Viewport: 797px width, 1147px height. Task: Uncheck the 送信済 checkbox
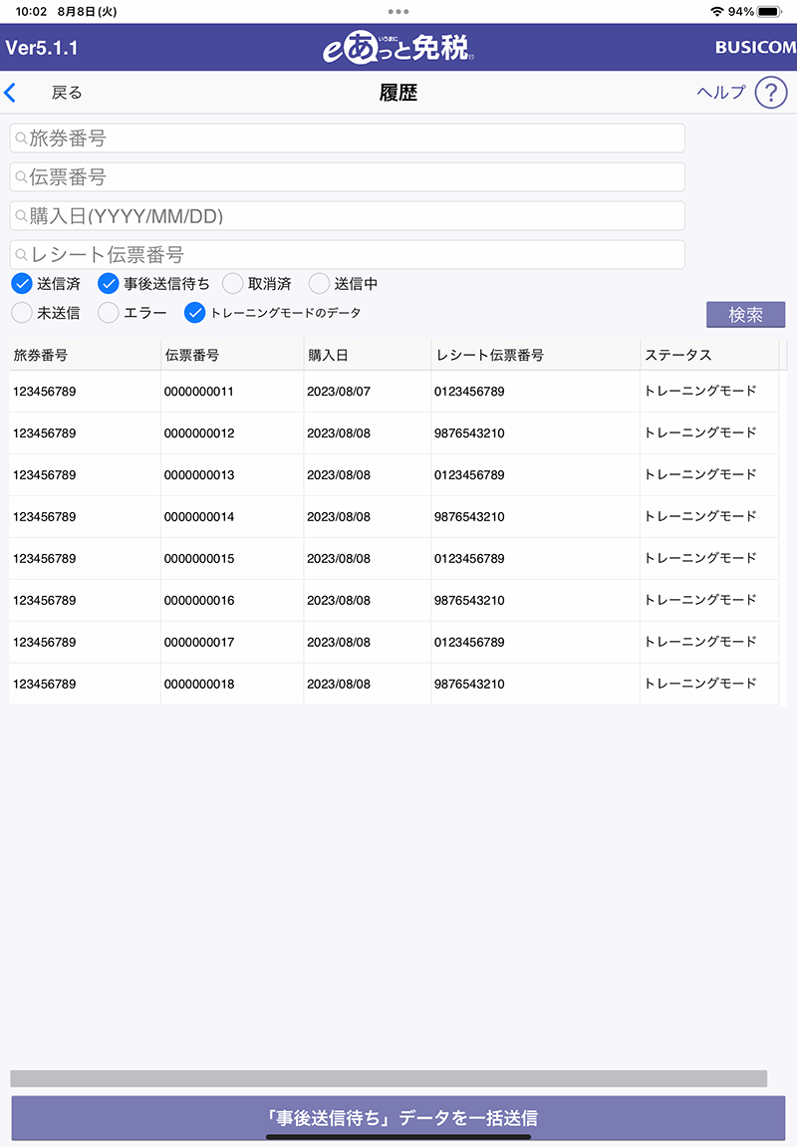point(22,284)
